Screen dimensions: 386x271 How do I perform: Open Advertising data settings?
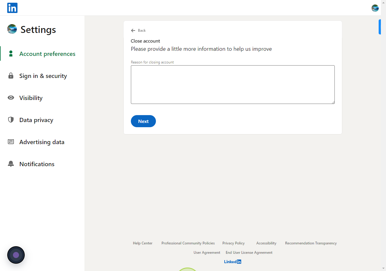42,142
